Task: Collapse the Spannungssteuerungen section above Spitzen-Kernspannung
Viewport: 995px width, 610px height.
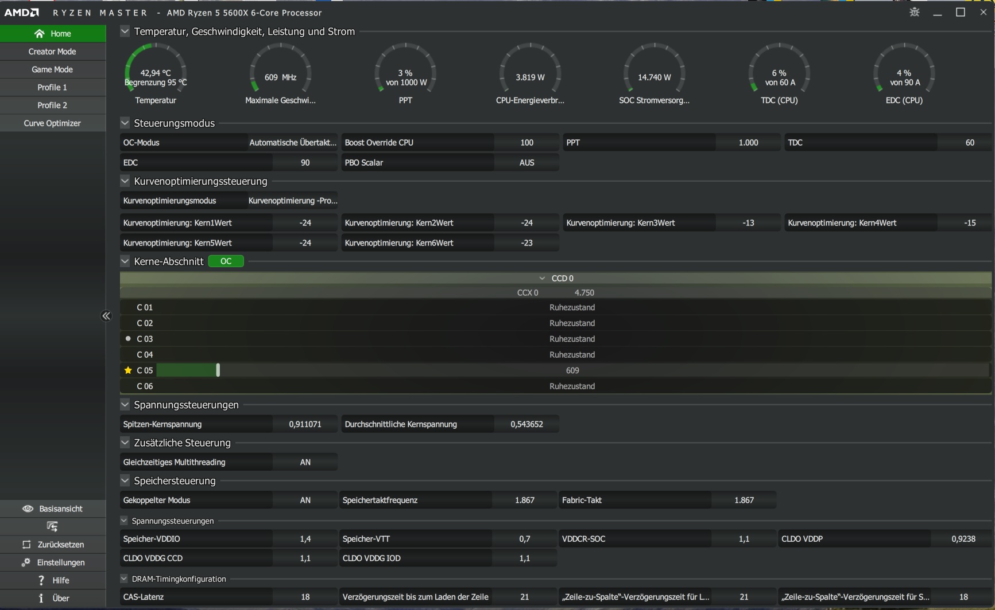Action: pos(125,404)
